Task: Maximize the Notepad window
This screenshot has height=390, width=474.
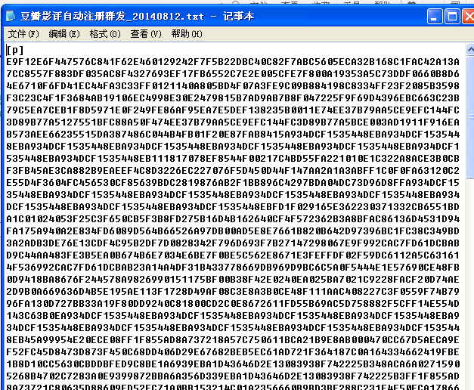Action: click(452, 17)
